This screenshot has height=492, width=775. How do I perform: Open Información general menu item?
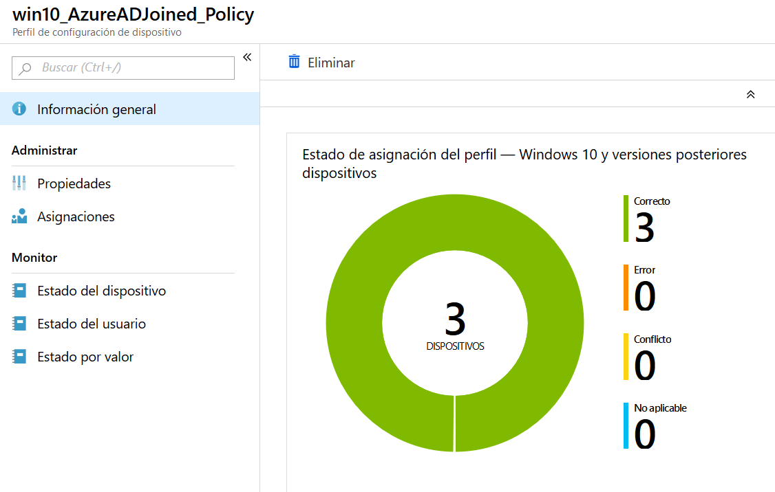(129, 109)
